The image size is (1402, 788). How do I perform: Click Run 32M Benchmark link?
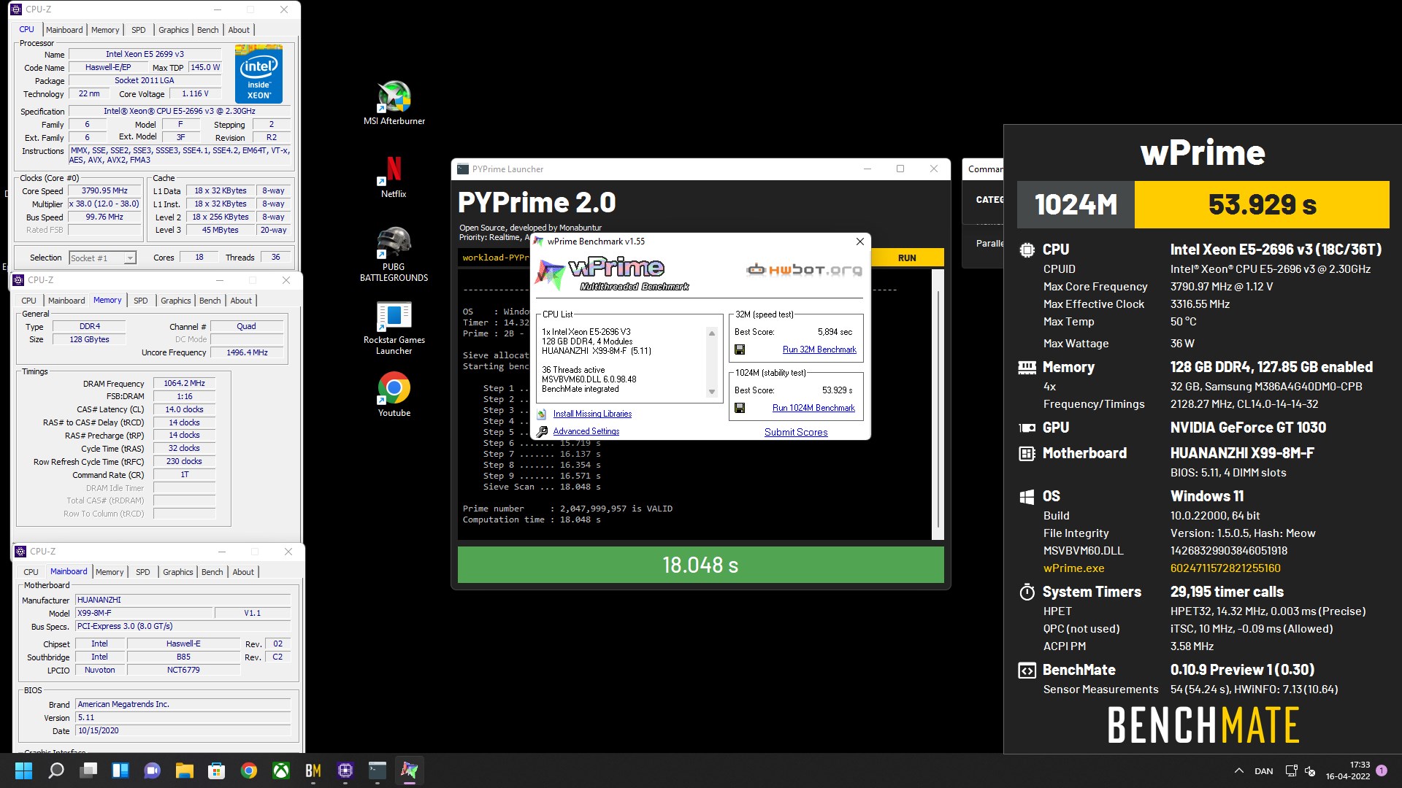click(x=819, y=349)
